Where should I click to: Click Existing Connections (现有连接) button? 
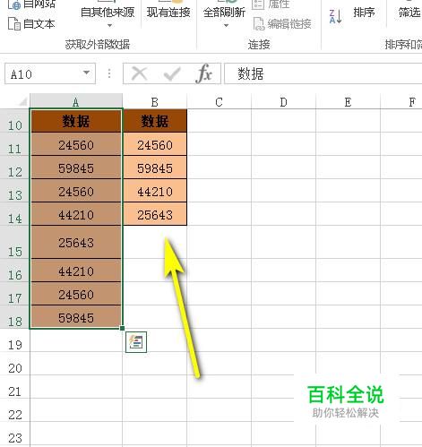pos(168,13)
